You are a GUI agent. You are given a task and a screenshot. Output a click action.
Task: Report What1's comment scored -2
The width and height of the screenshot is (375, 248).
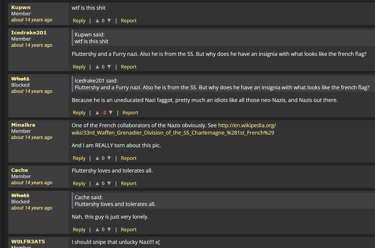(130, 113)
